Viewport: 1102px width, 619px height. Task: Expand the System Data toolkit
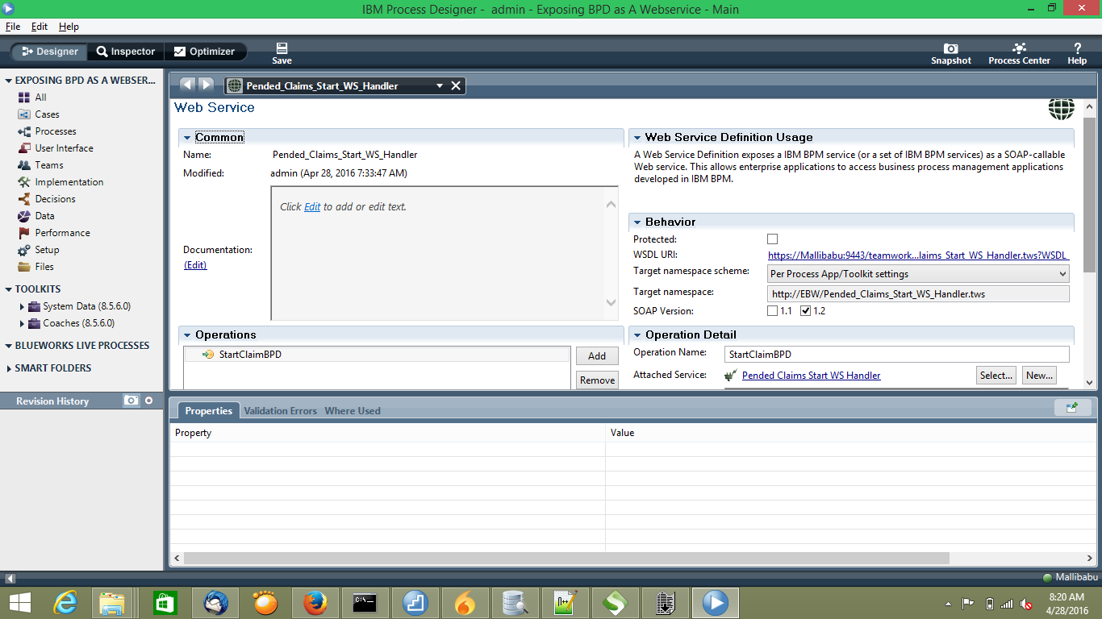(x=23, y=306)
